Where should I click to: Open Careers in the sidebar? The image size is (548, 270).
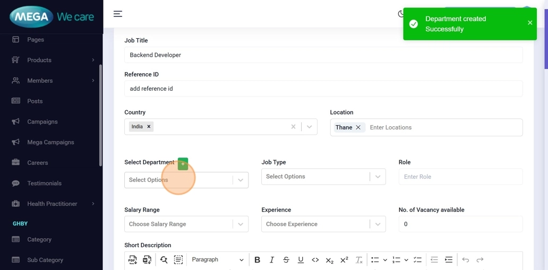38,163
